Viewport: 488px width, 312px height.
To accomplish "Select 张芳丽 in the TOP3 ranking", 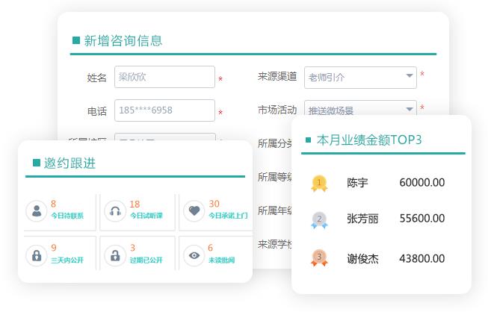I will tap(362, 219).
